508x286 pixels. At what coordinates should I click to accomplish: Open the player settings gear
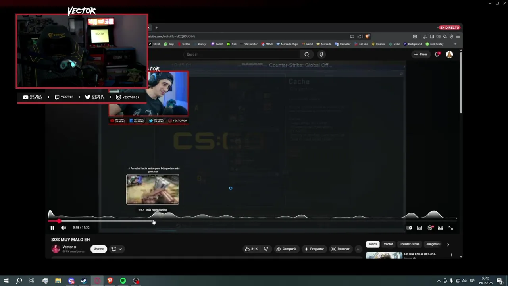click(x=430, y=228)
